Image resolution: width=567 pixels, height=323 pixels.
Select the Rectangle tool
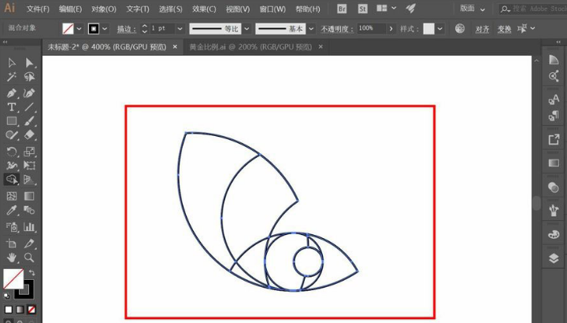[x=12, y=121]
